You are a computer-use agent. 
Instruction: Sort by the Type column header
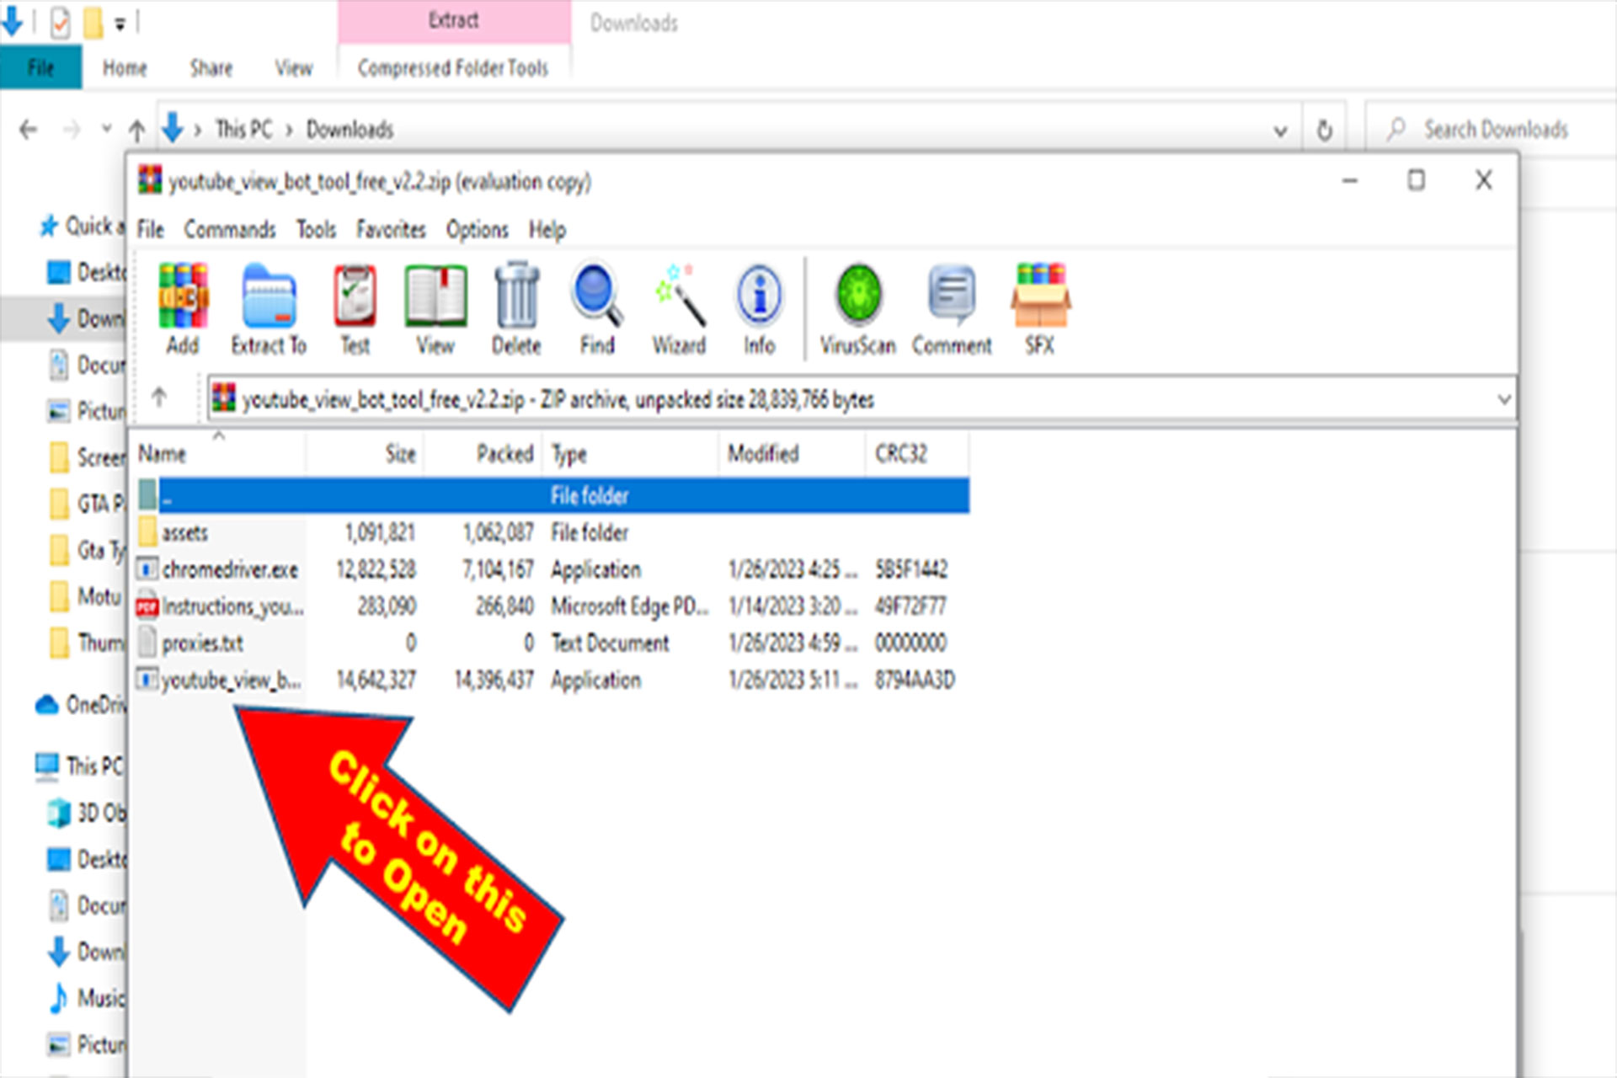[x=632, y=454]
